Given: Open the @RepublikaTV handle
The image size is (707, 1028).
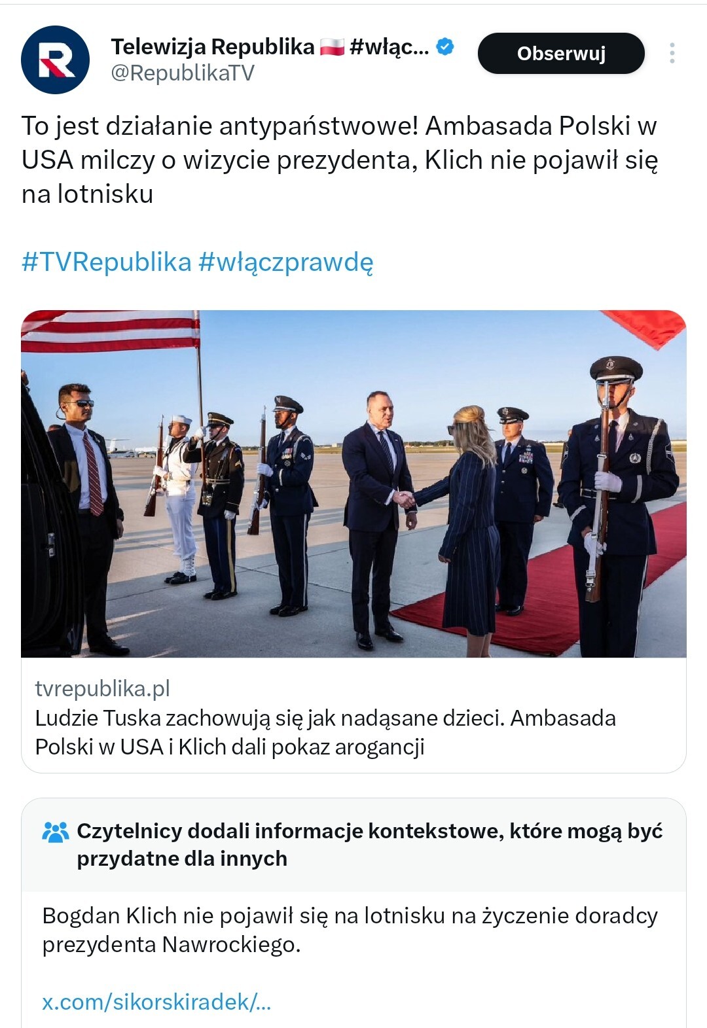Looking at the screenshot, I should (x=183, y=73).
